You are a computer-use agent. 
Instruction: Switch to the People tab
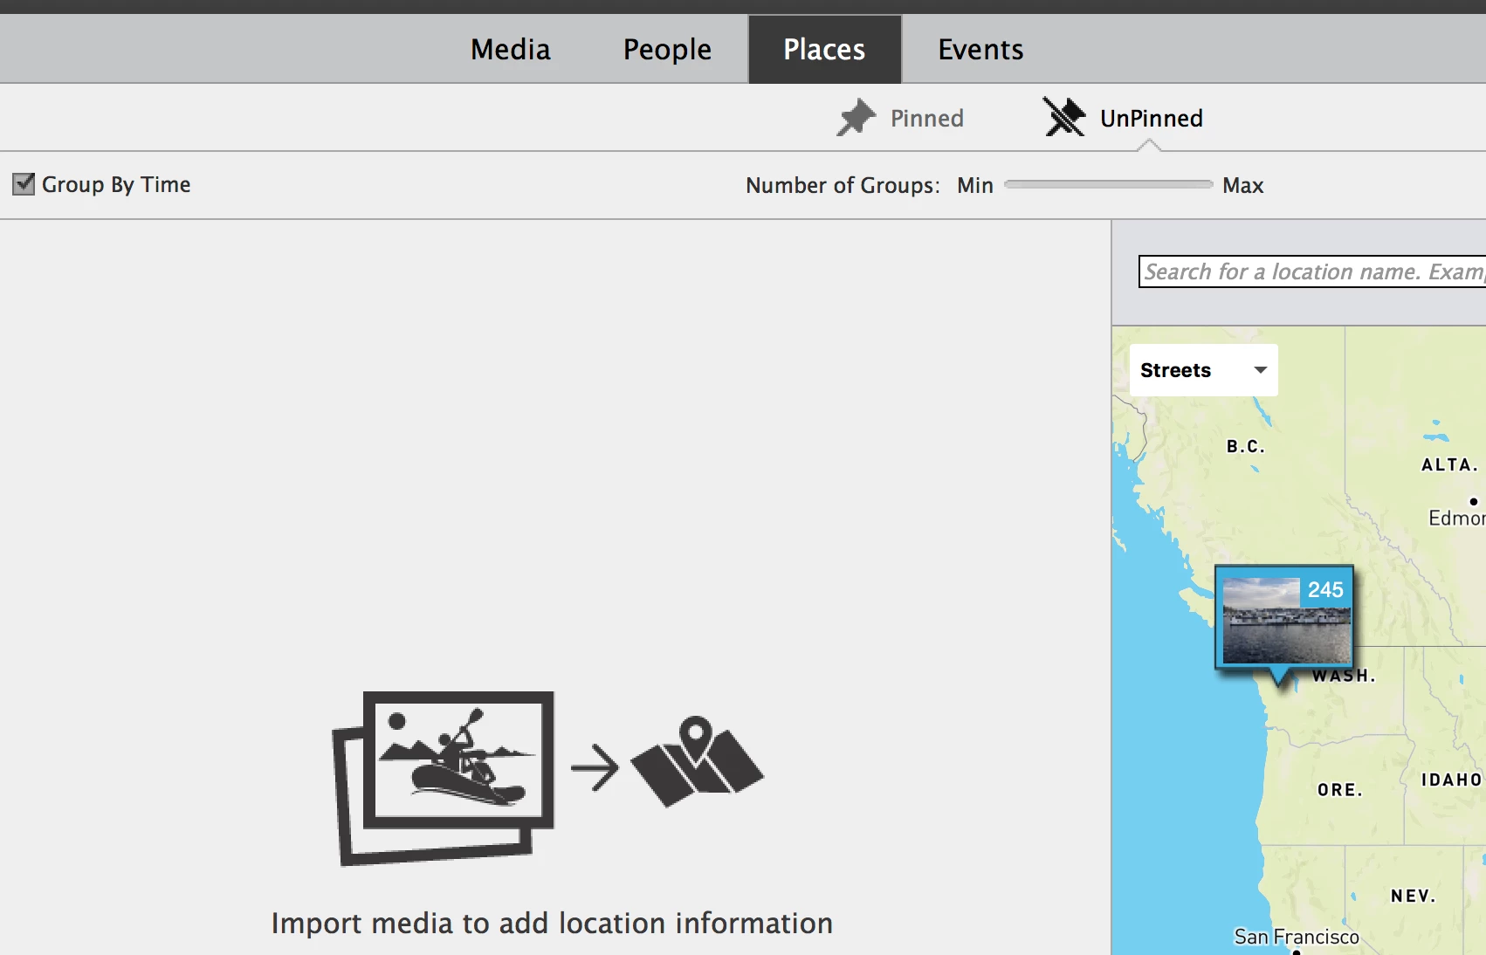tap(667, 49)
